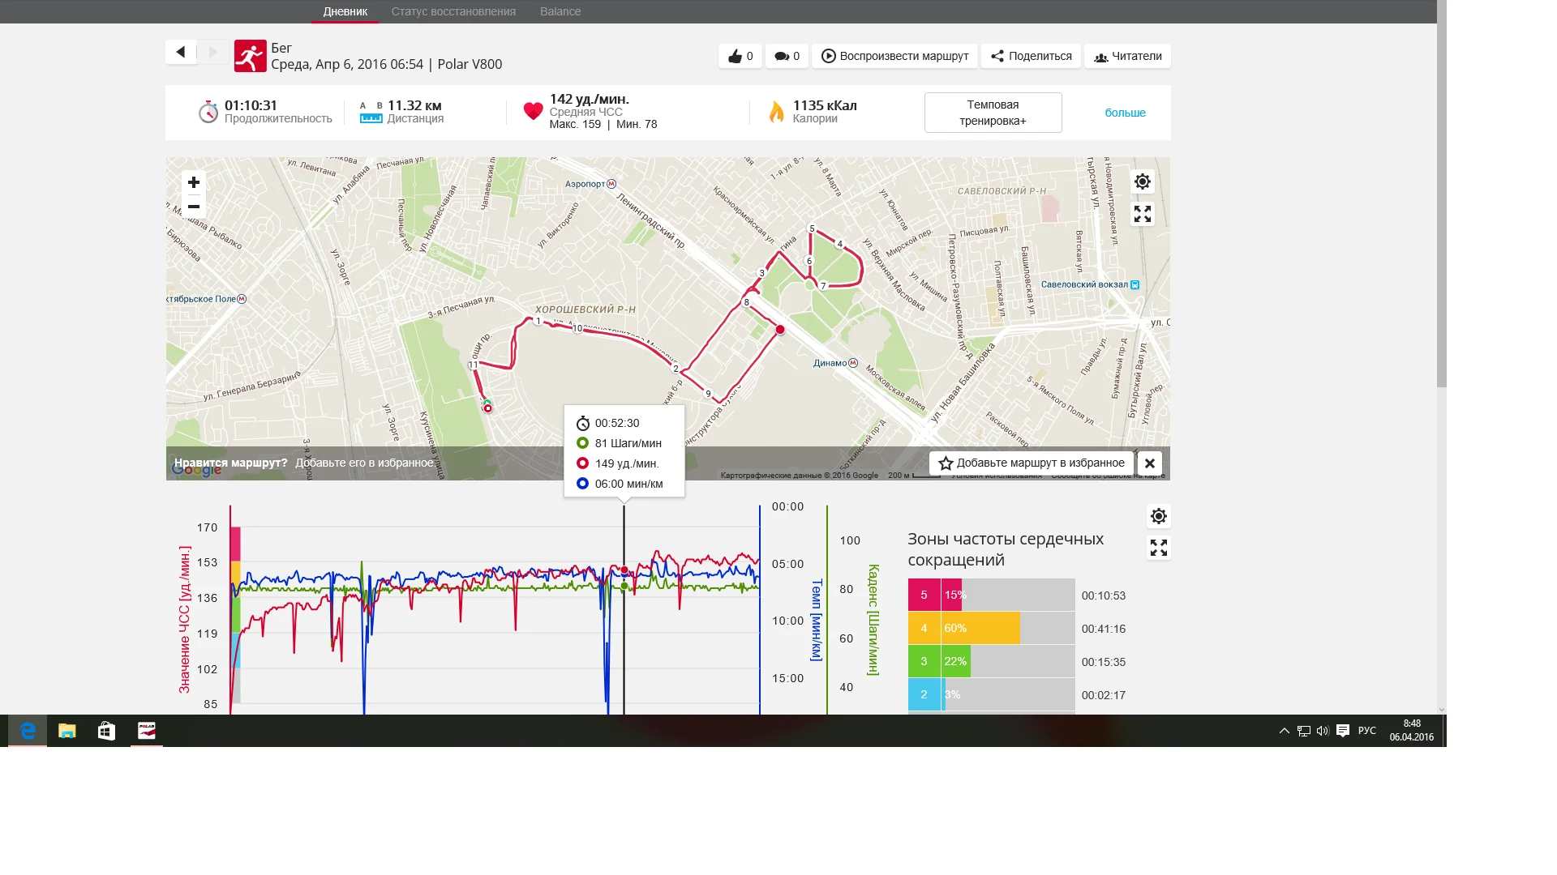
Task: Switch to Статус восстановления tab
Action: click(x=453, y=11)
